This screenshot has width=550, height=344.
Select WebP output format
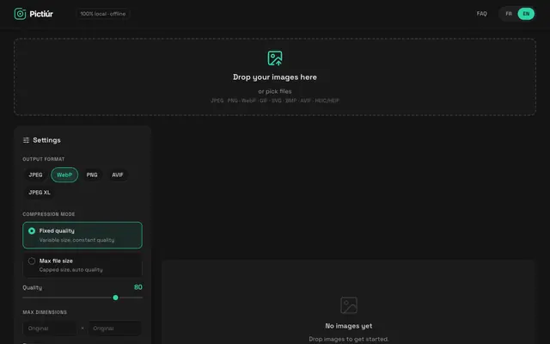click(64, 175)
